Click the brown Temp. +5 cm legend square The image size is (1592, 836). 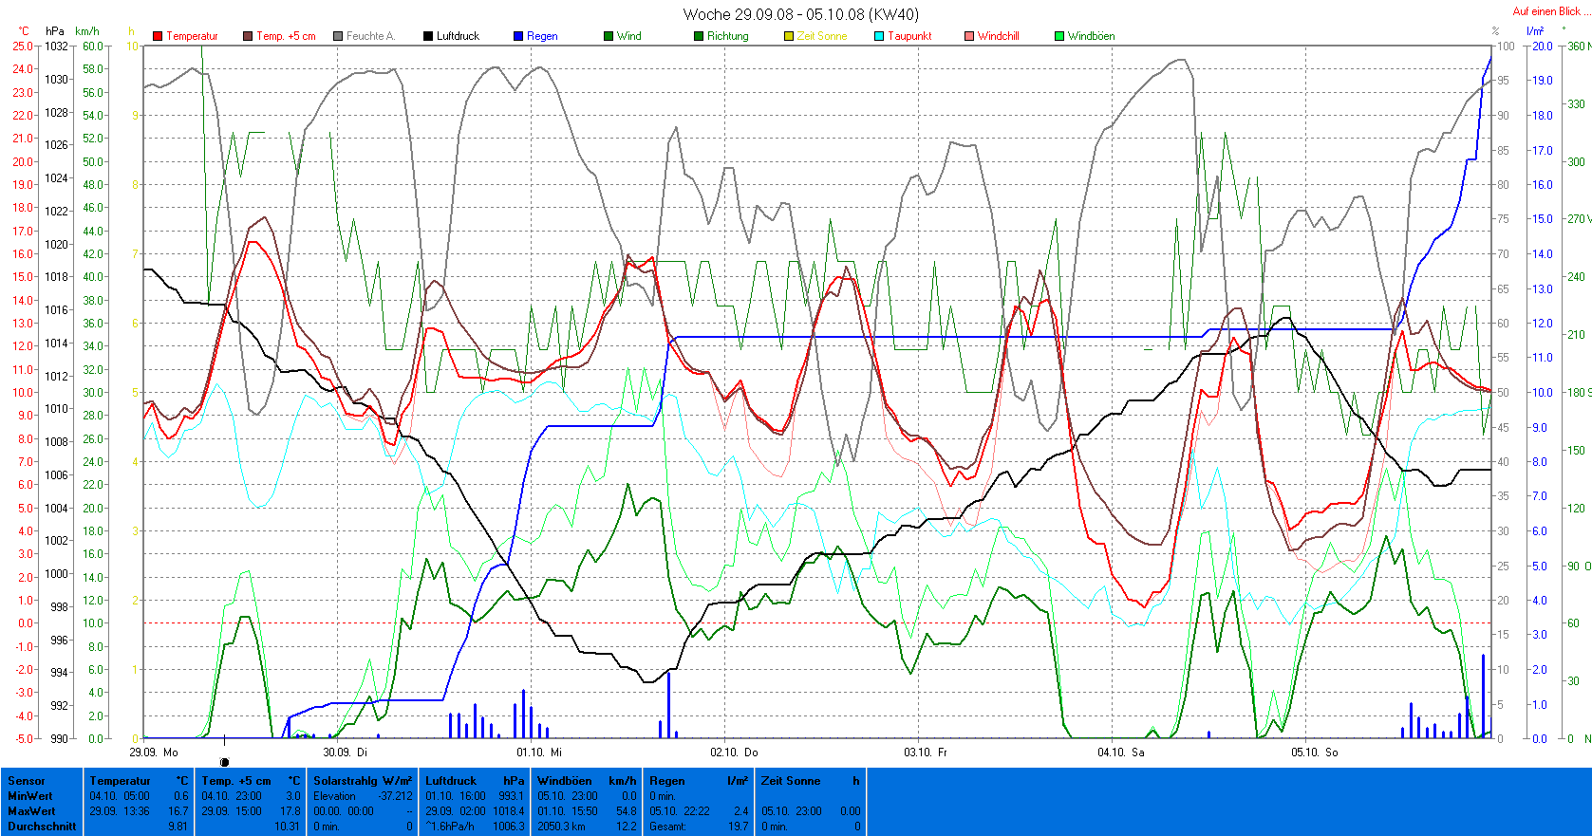coord(248,36)
